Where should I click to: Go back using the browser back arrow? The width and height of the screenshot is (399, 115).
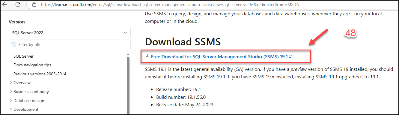point(6,5)
